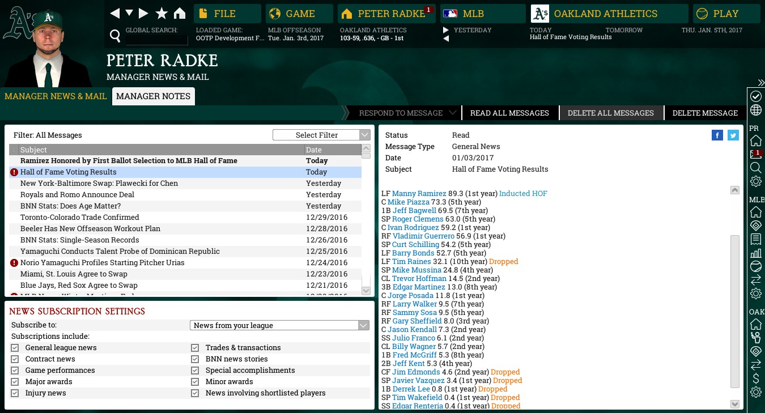
Task: Toggle Injury news subscription
Action: 15,393
